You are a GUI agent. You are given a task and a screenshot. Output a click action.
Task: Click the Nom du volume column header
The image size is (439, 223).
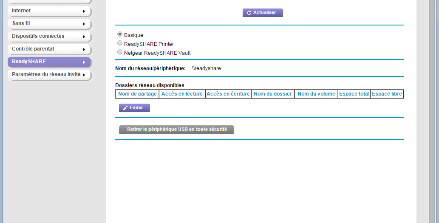316,94
